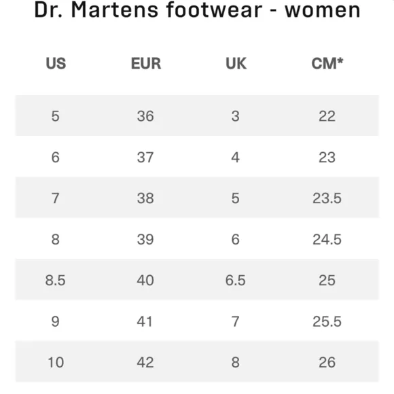This screenshot has width=394, height=394.
Task: Click the Dr. Martens footwear - women title
Action: [x=197, y=10]
